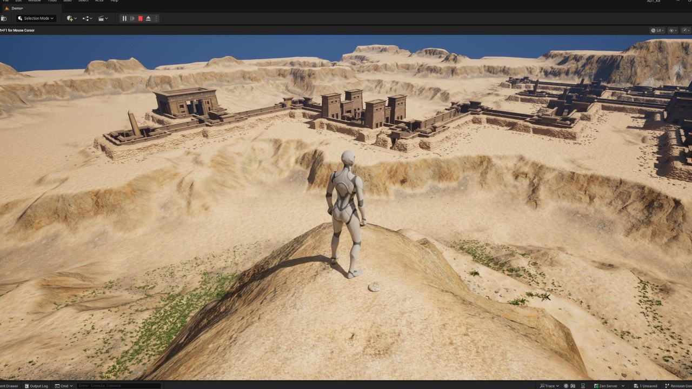The height and width of the screenshot is (389, 692).
Task: Pause the running simulation
Action: [124, 18]
